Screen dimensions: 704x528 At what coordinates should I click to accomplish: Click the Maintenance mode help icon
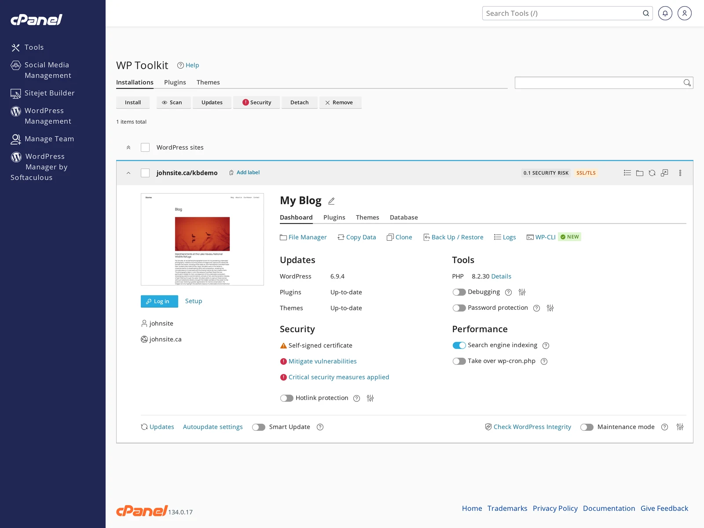point(665,427)
